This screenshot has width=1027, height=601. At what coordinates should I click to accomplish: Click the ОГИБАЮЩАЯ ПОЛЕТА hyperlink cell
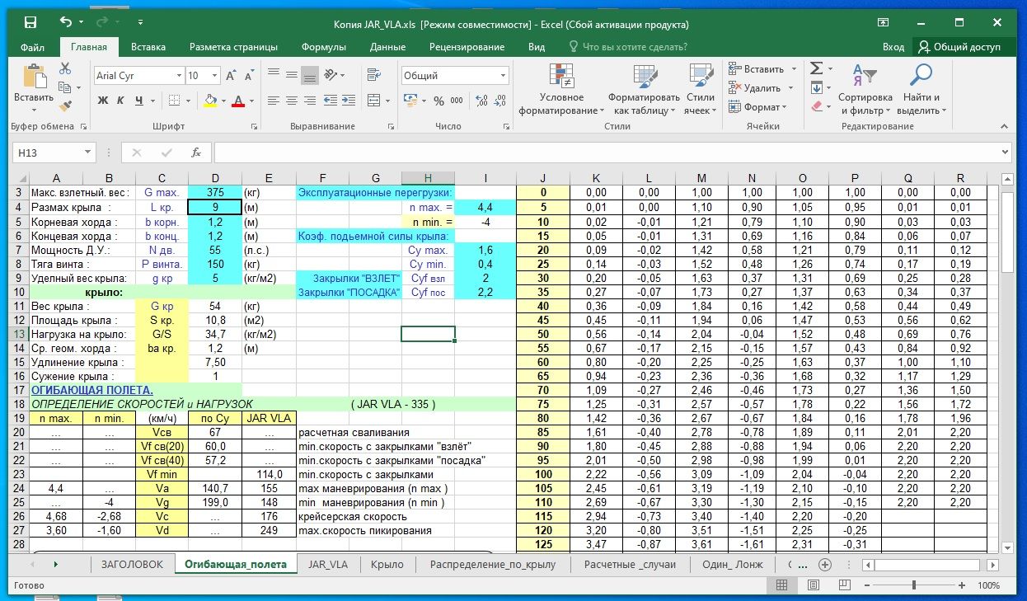(91, 389)
